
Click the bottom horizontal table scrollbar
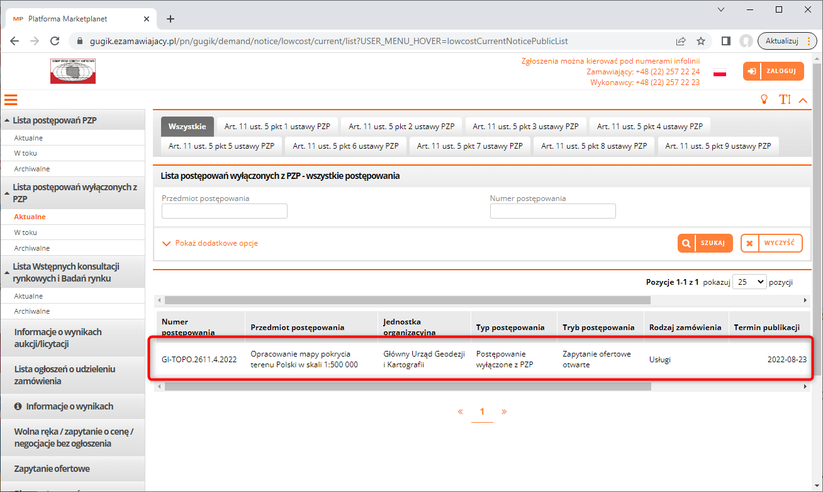click(x=407, y=386)
